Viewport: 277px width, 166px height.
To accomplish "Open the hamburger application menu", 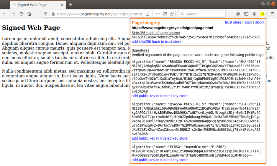I will [x=273, y=14].
